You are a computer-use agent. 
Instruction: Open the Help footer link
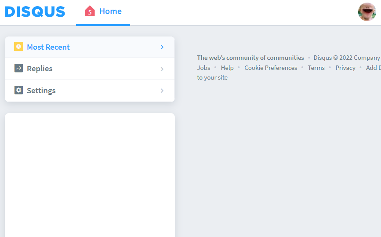tap(227, 68)
